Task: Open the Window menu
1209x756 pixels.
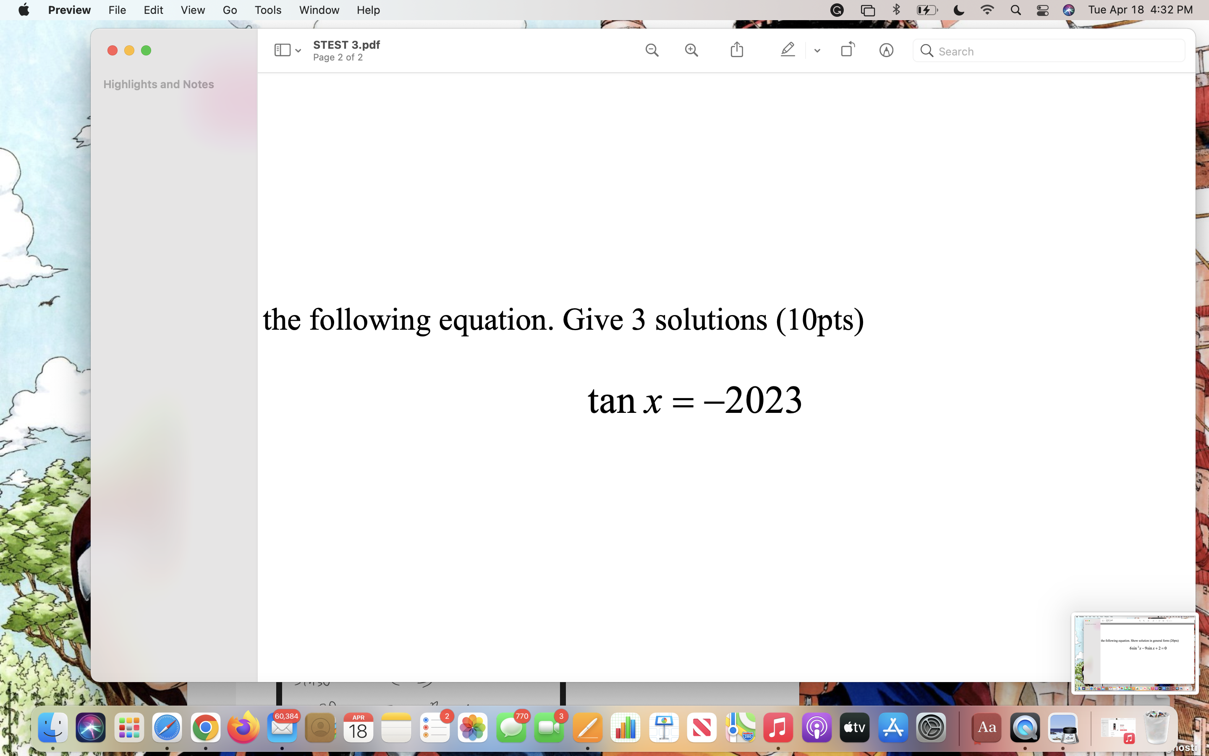Action: (x=319, y=10)
